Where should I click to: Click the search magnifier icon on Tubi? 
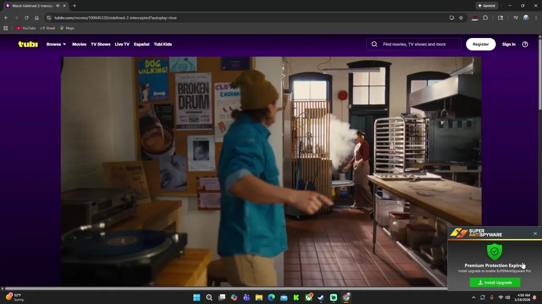pyautogui.click(x=374, y=44)
